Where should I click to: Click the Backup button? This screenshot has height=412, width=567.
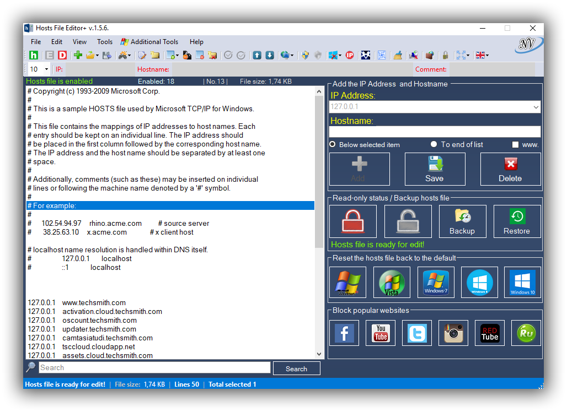click(463, 221)
